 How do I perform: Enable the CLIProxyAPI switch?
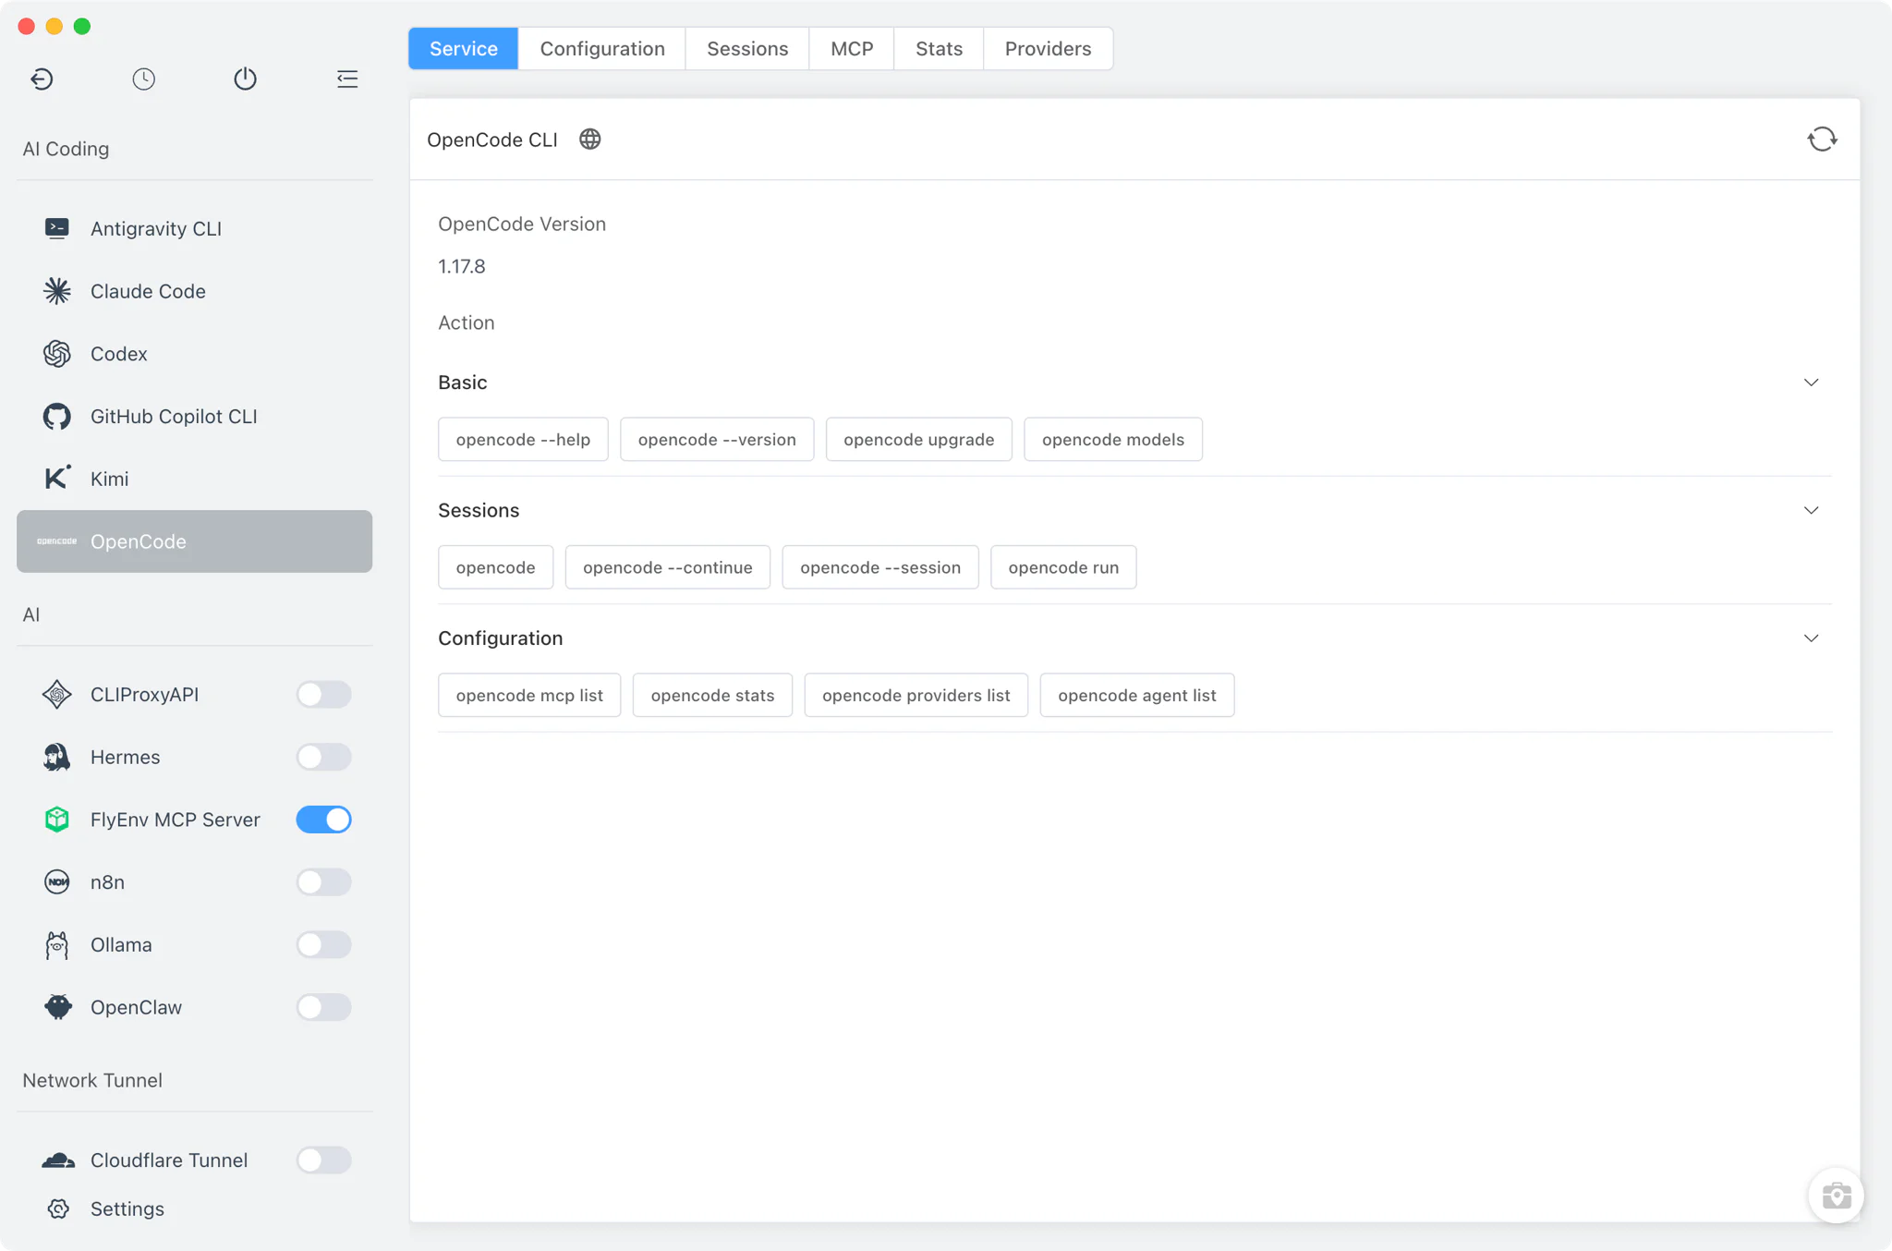(x=323, y=695)
